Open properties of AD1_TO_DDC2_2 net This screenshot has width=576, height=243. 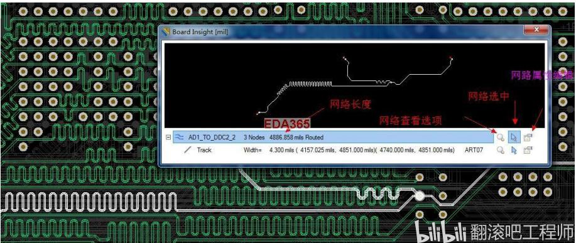[528, 138]
